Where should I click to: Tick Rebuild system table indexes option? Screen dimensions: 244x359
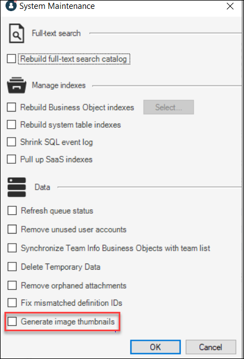[12, 124]
